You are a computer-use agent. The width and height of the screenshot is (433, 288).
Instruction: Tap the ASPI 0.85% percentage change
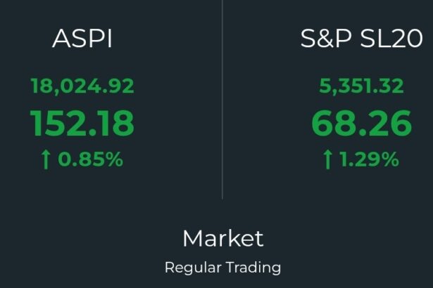[x=90, y=159]
